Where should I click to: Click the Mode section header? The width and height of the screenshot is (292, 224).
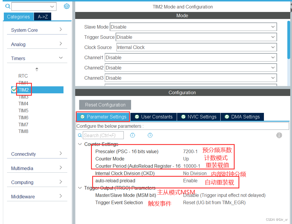click(183, 15)
